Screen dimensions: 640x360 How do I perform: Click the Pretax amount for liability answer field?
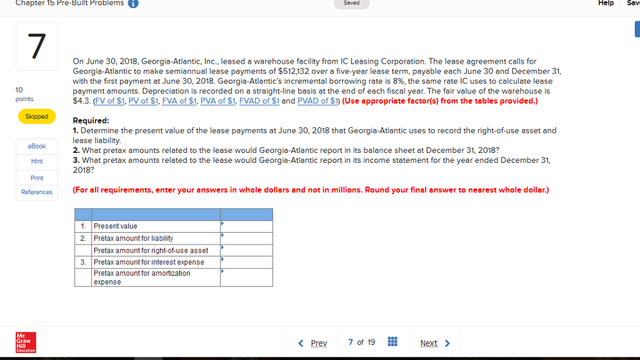pos(246,238)
